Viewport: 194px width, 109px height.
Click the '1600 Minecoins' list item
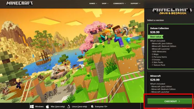point(159,52)
